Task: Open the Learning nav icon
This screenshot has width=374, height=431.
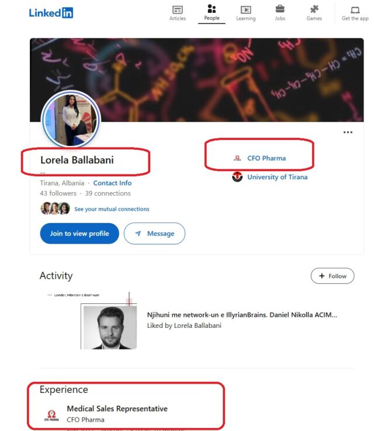Action: pyautogui.click(x=246, y=9)
